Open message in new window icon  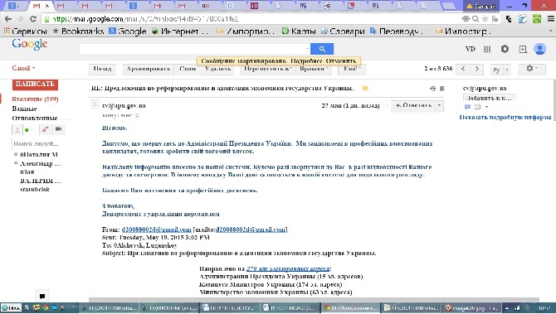[x=441, y=89]
